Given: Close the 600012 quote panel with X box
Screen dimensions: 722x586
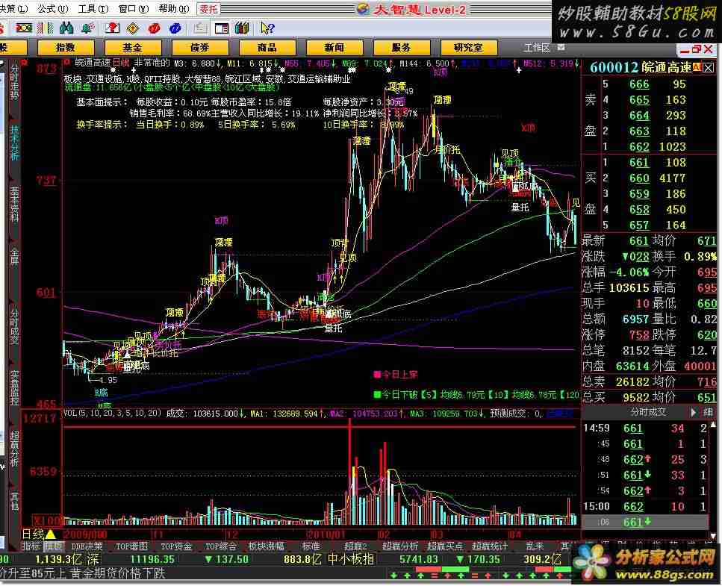Looking at the screenshot, I should pos(708,68).
